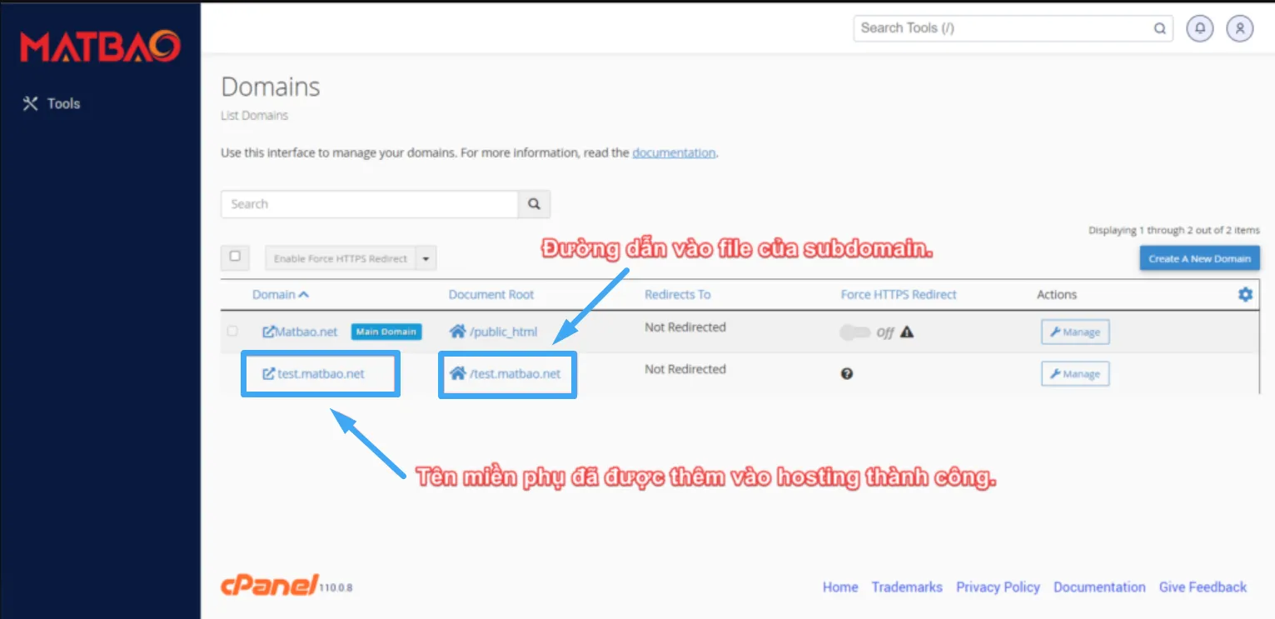
Task: Sort by Document Root column
Action: click(x=491, y=294)
